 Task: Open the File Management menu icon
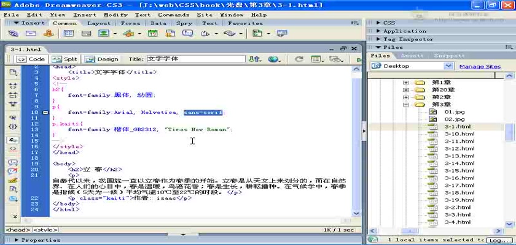point(255,59)
